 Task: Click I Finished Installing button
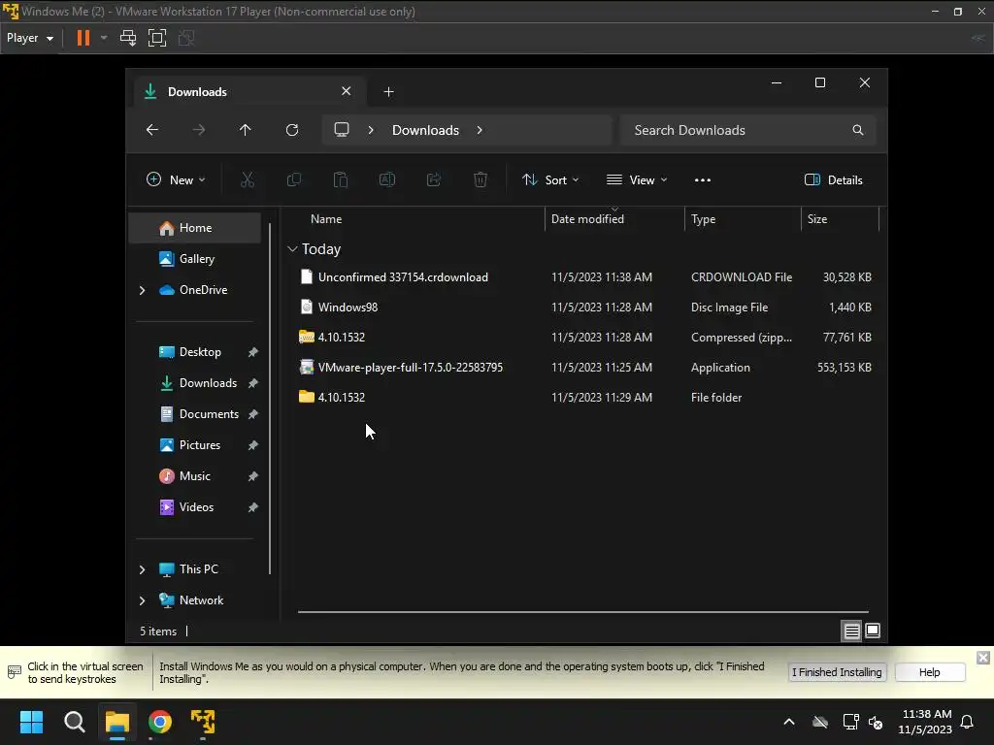pyautogui.click(x=837, y=672)
